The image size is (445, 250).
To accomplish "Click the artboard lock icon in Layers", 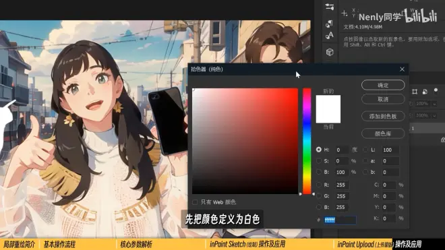I will pos(415,92).
